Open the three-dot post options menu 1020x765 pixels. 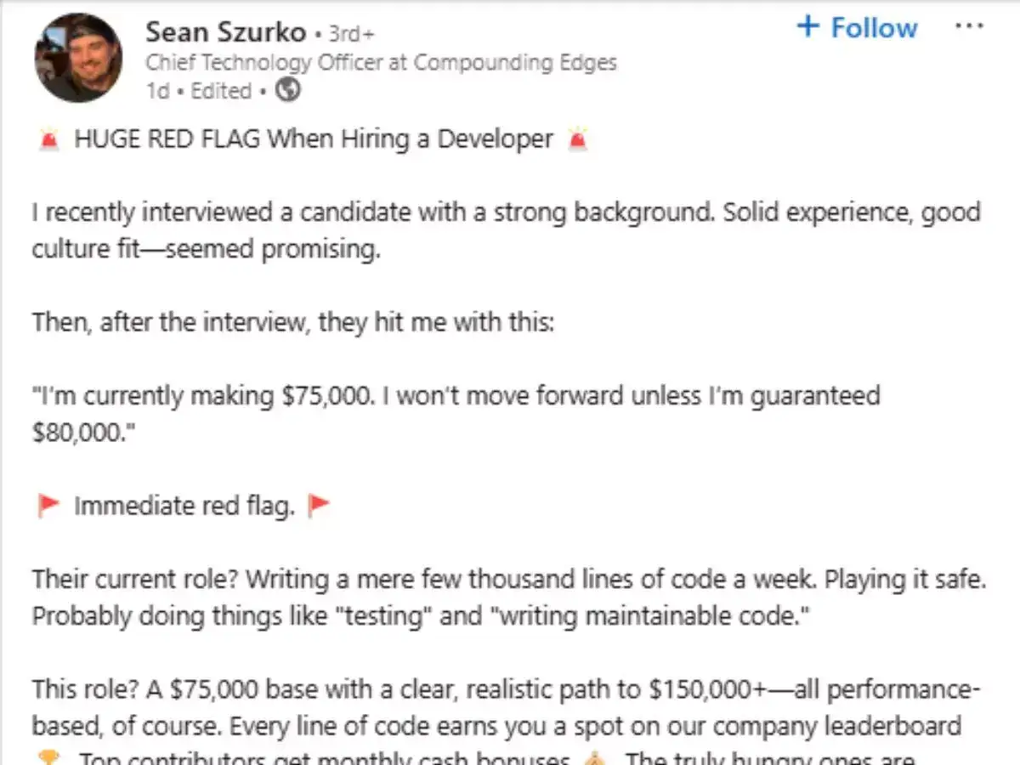[970, 25]
